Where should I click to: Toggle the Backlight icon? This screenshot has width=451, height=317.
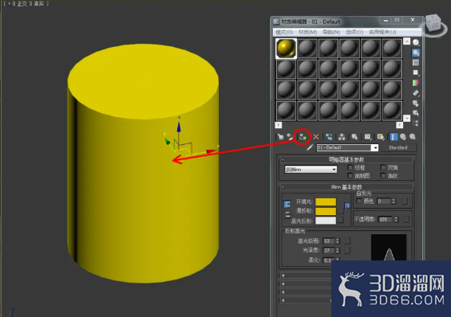pyautogui.click(x=416, y=53)
